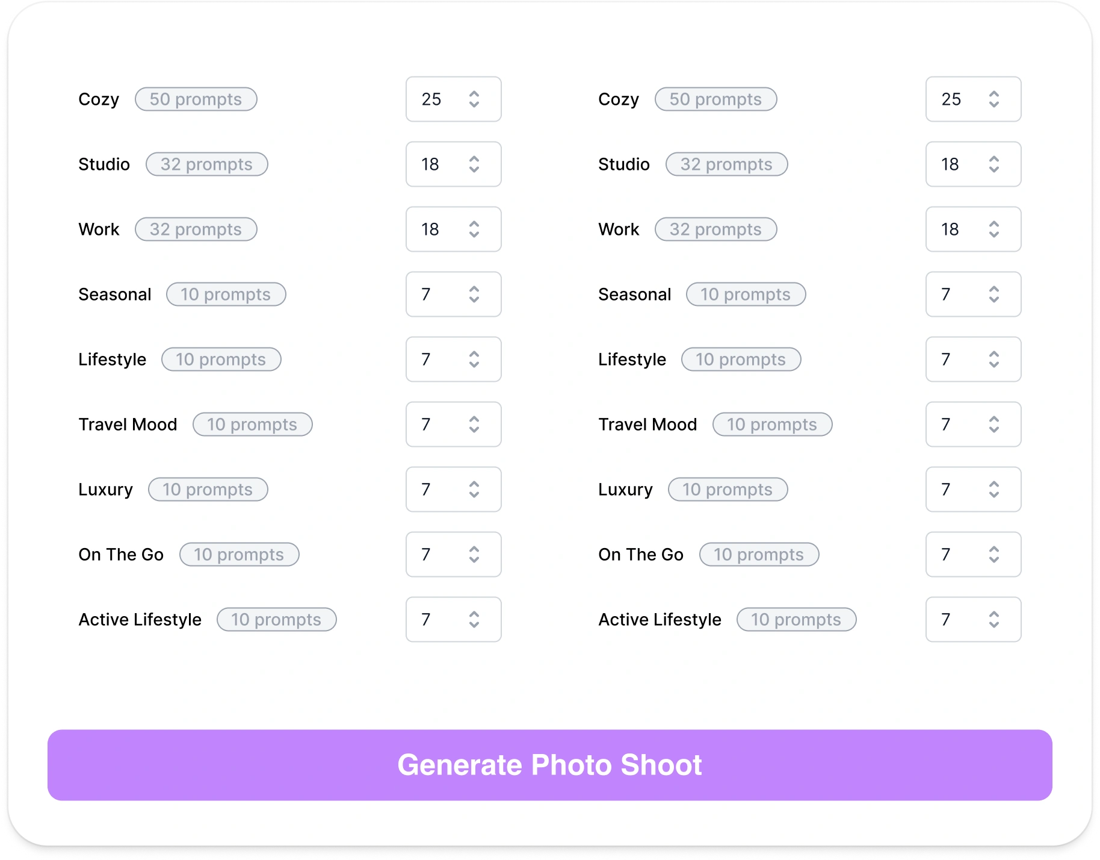The width and height of the screenshot is (1100, 860).
Task: Select the Travel Mood label in right column
Action: click(647, 424)
